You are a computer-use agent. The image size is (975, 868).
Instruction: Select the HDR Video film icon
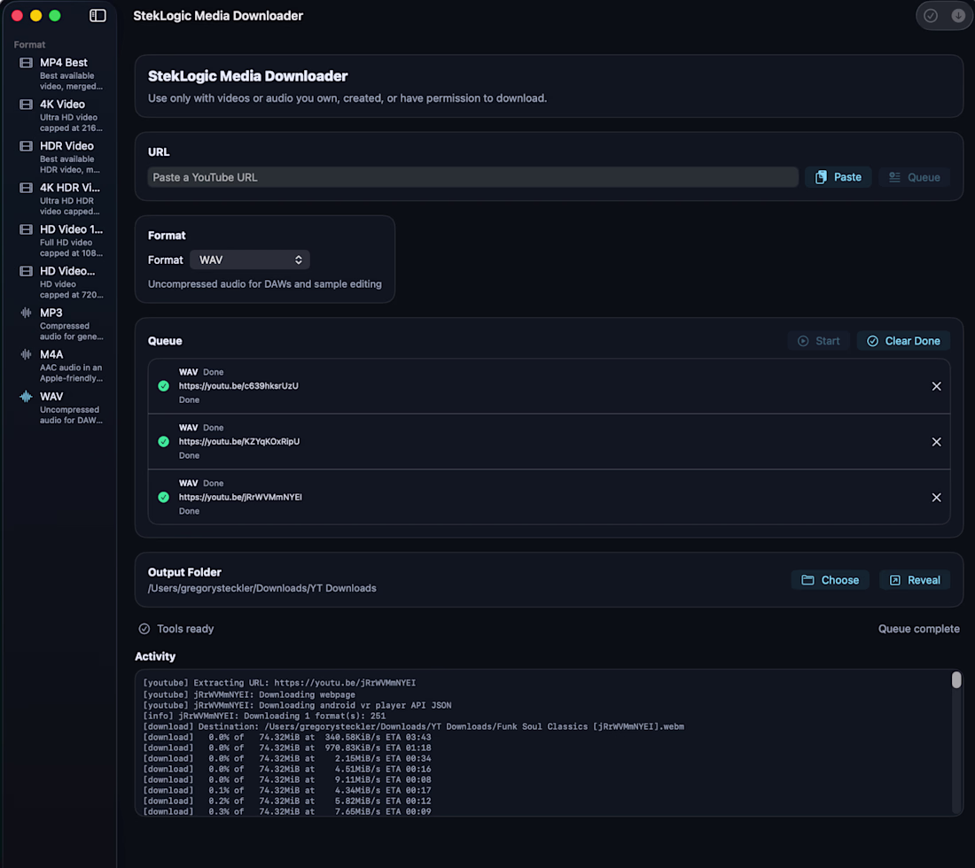point(26,146)
